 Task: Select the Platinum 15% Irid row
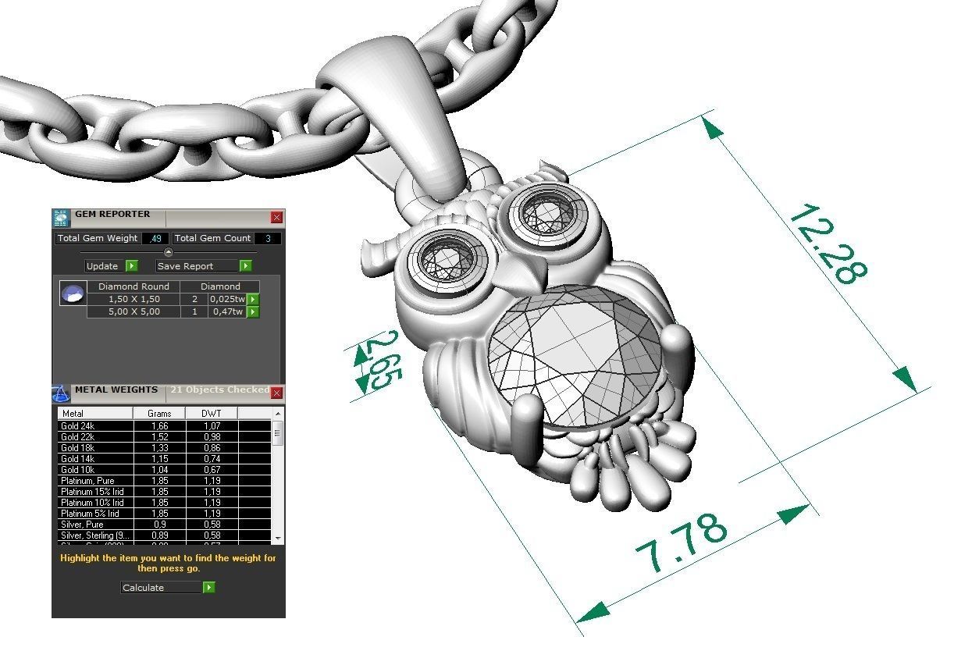pyautogui.click(x=165, y=493)
